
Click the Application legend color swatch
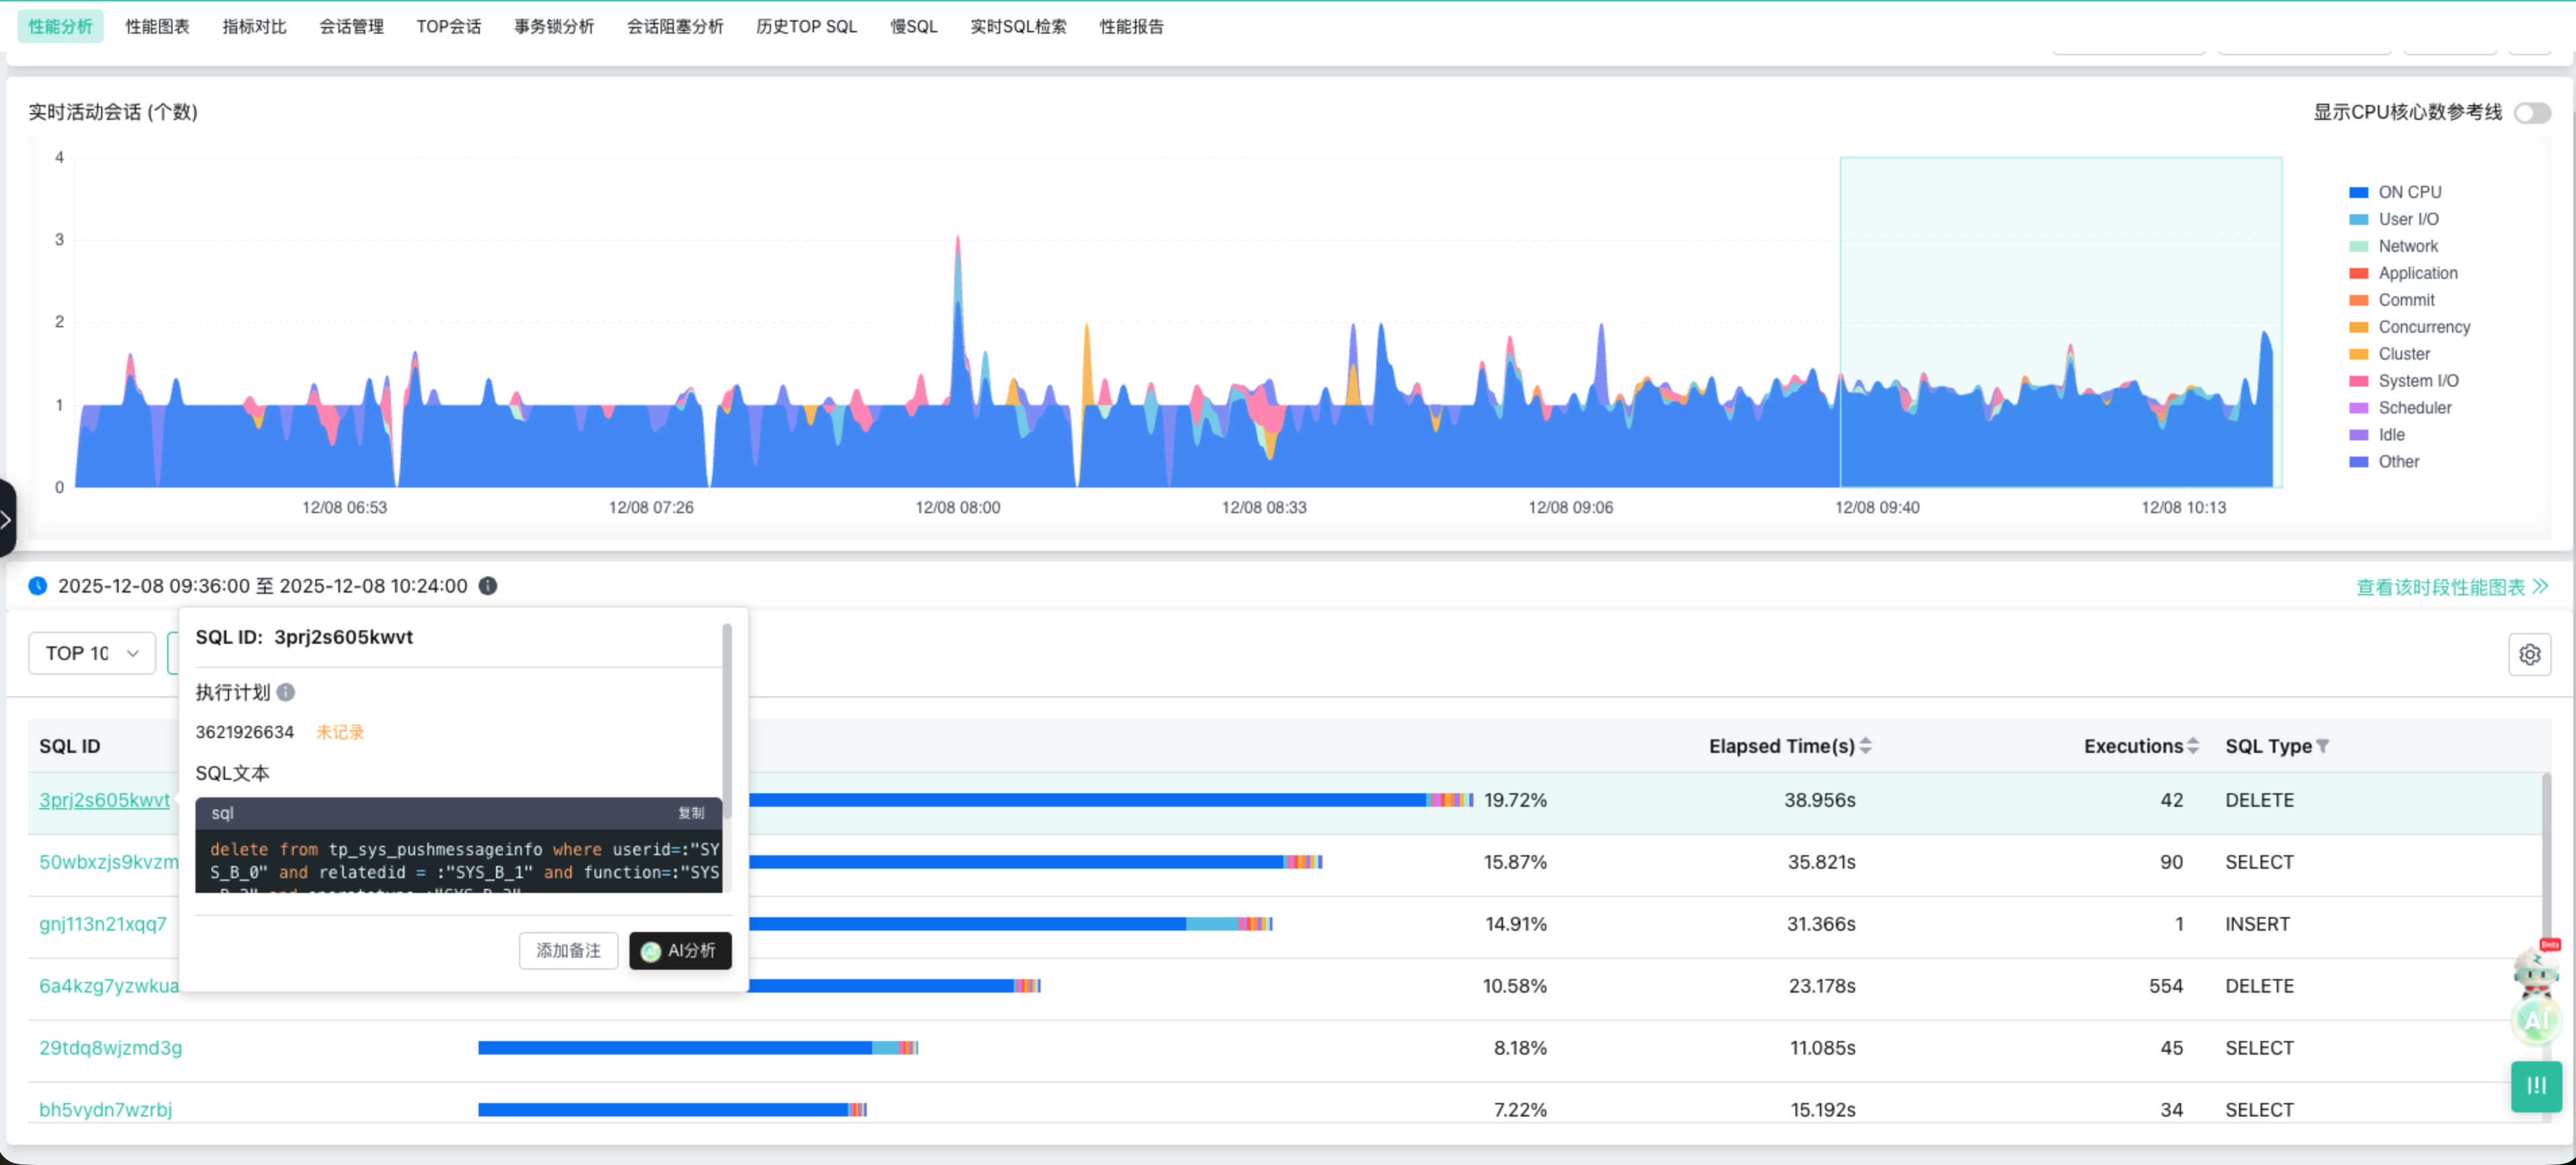2358,273
